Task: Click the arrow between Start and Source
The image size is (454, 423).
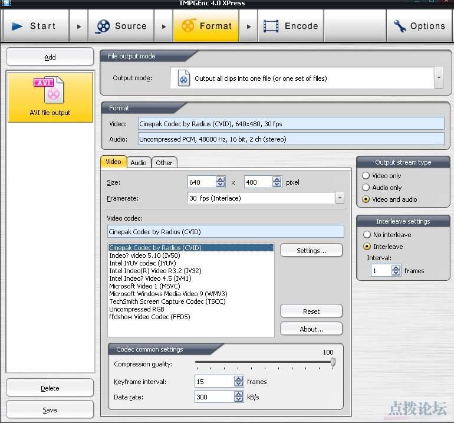Action: (79, 27)
